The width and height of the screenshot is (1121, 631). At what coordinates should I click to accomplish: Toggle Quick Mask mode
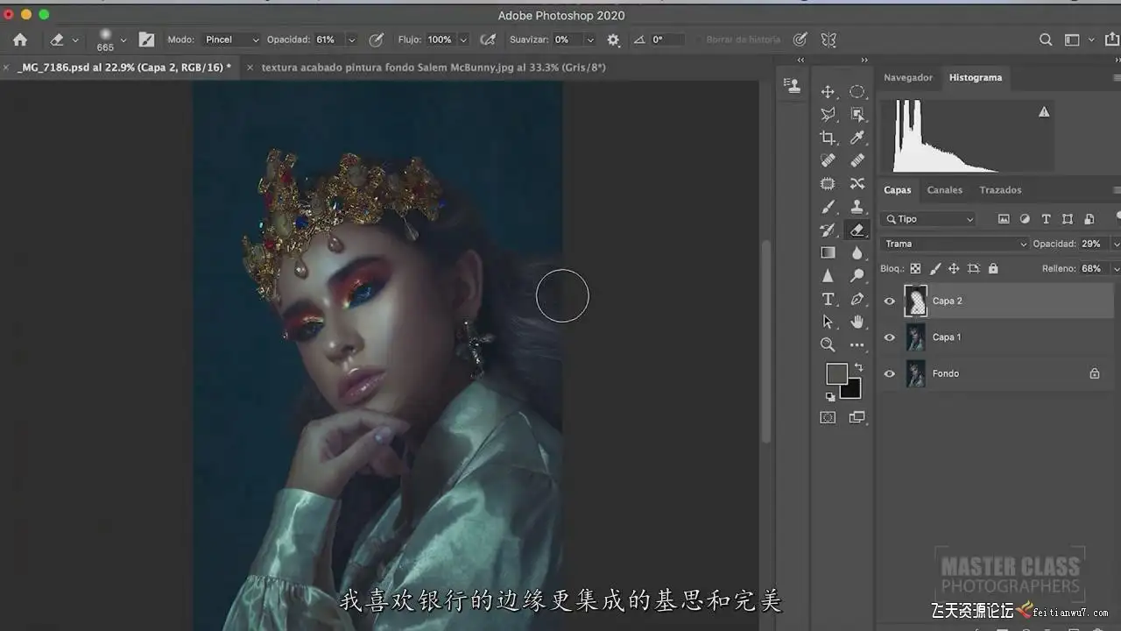828,418
